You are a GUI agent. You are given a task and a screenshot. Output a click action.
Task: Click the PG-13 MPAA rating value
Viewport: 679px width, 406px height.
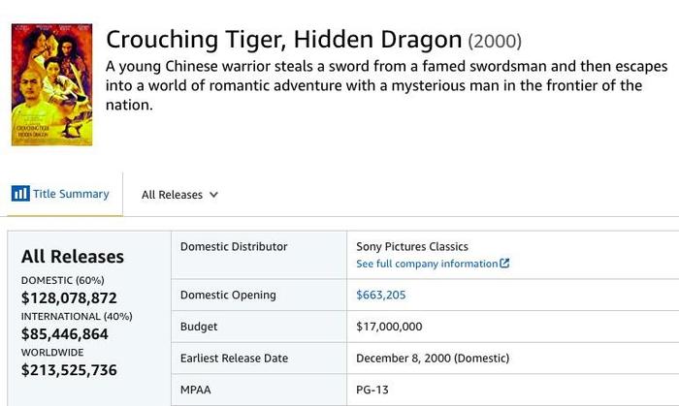372,390
